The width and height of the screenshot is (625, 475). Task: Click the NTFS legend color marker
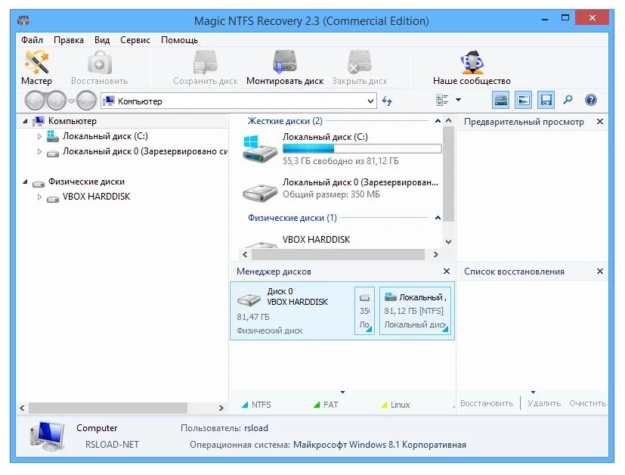coord(245,405)
